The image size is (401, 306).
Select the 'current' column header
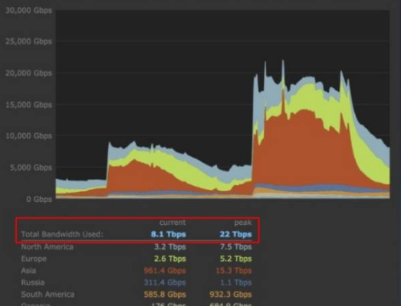pyautogui.click(x=173, y=223)
